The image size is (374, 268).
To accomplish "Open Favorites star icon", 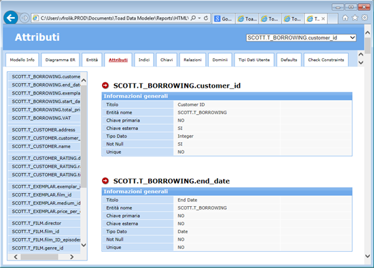I will pos(355,18).
